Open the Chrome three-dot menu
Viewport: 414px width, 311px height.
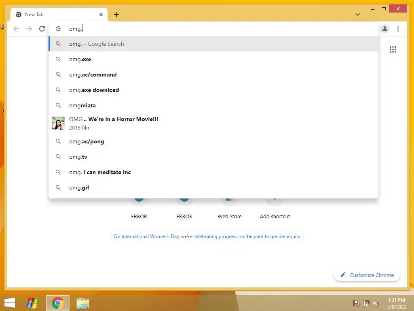click(398, 29)
